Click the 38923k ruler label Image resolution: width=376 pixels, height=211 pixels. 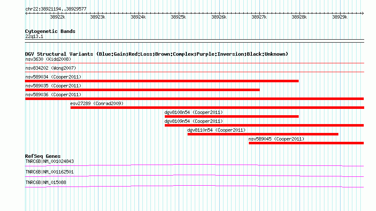coord(98,17)
